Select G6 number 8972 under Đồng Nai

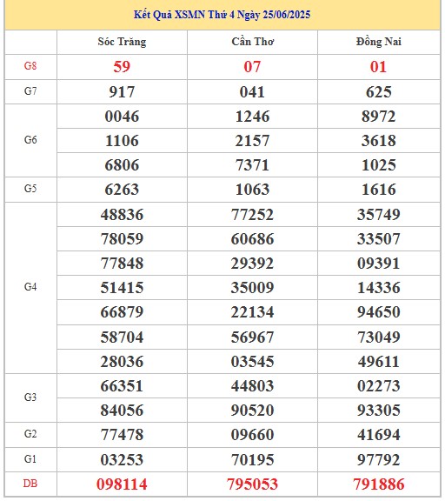(379, 117)
